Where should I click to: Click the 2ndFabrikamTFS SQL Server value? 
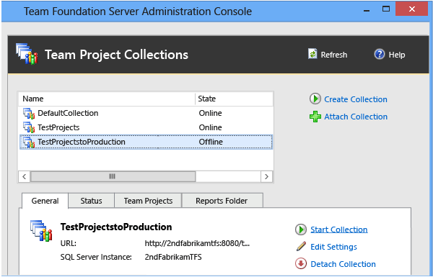point(173,257)
